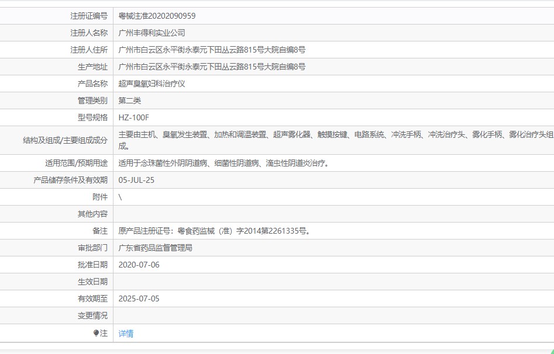This screenshot has width=554, height=354.
Task: Click the 备注 original registration number text
Action: tap(214, 231)
